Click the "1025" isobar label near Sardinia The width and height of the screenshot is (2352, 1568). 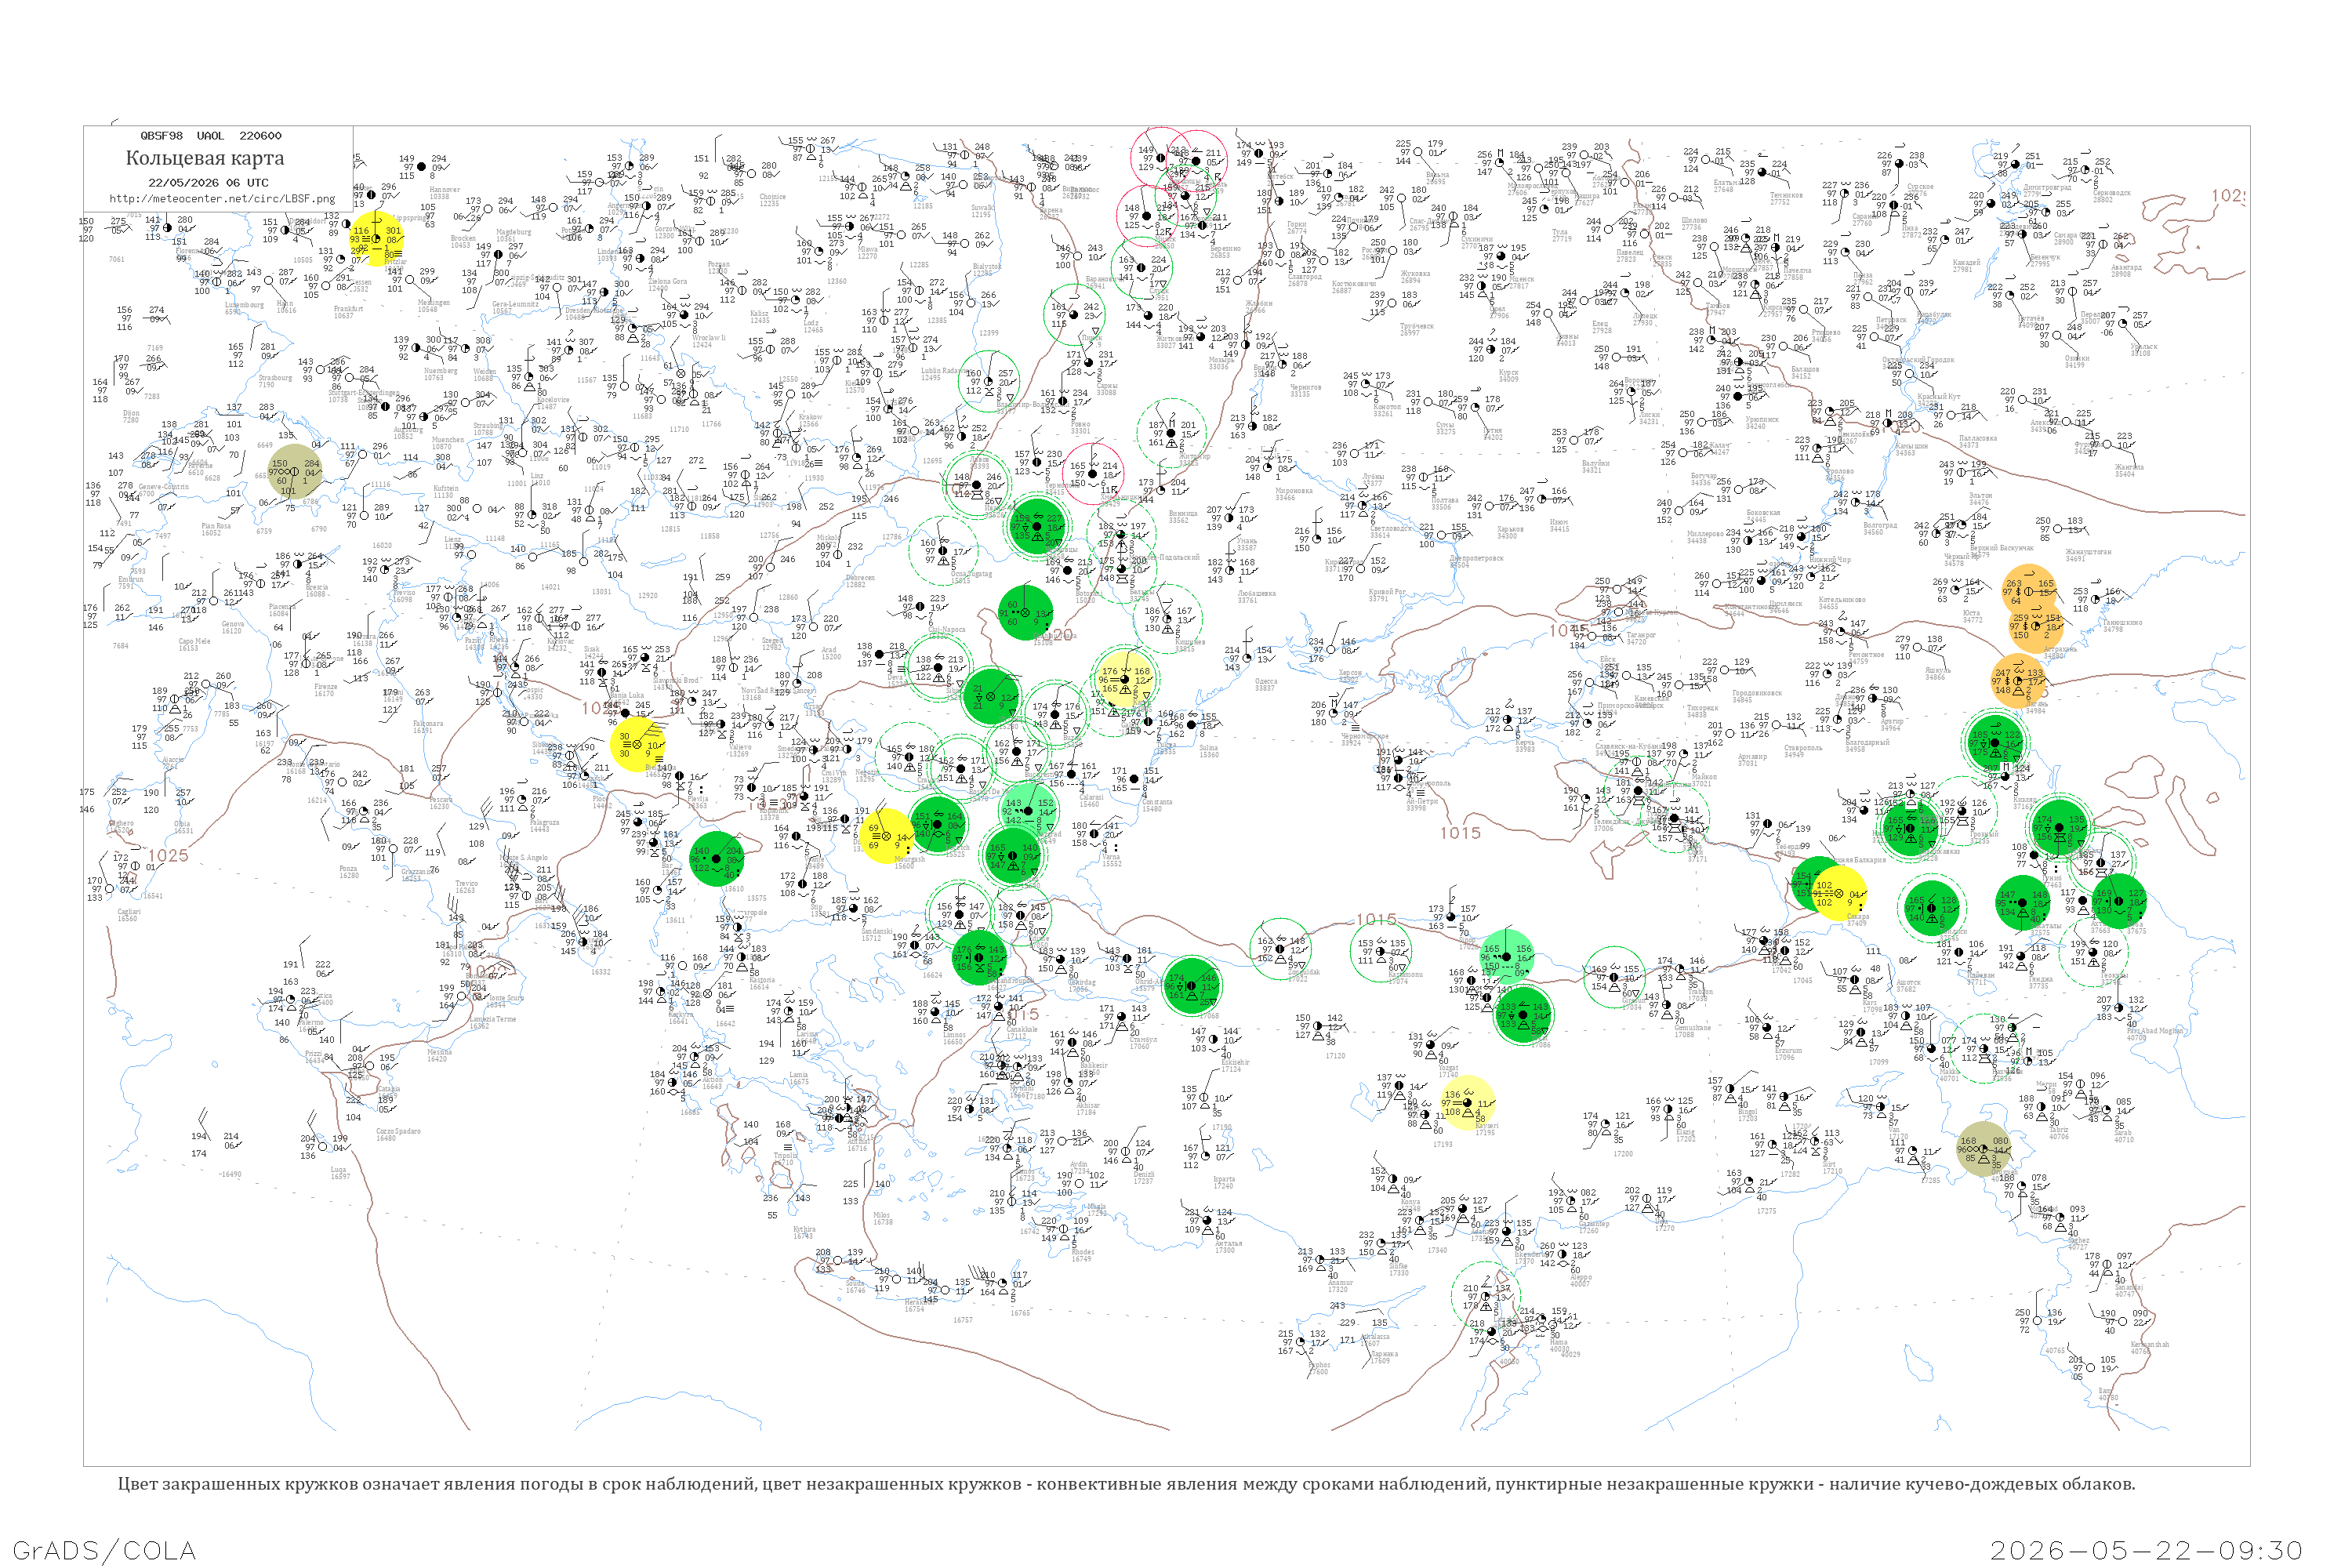(168, 855)
